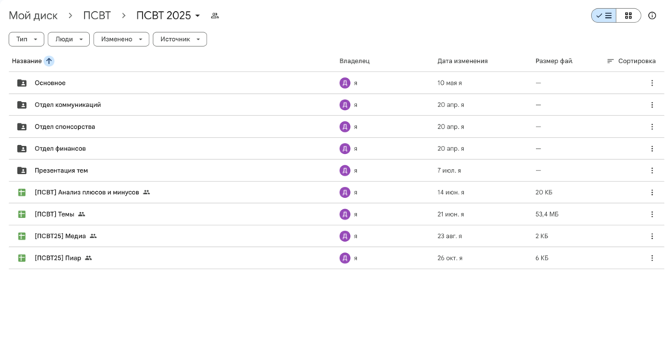Open the more actions menu for the [ПСВТ25] Пиар row
Viewport: 669px width, 352px height.
(x=652, y=258)
